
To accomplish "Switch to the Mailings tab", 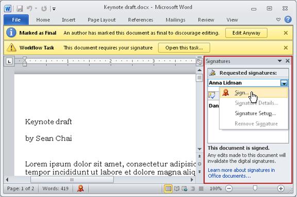I will 175,20.
